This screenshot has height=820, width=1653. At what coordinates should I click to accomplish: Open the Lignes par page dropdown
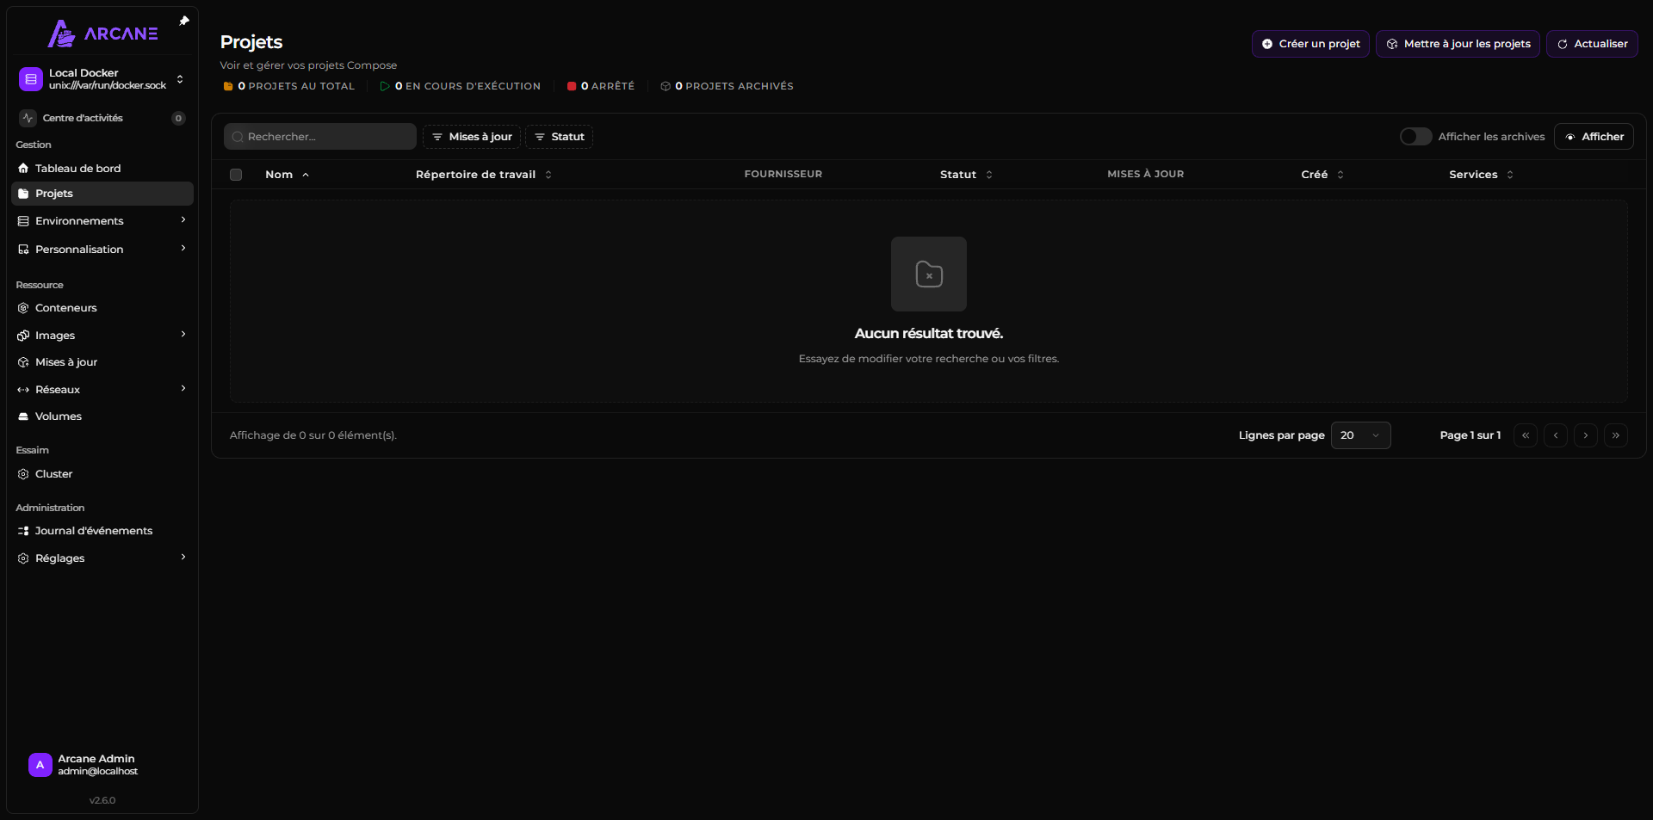click(x=1360, y=435)
